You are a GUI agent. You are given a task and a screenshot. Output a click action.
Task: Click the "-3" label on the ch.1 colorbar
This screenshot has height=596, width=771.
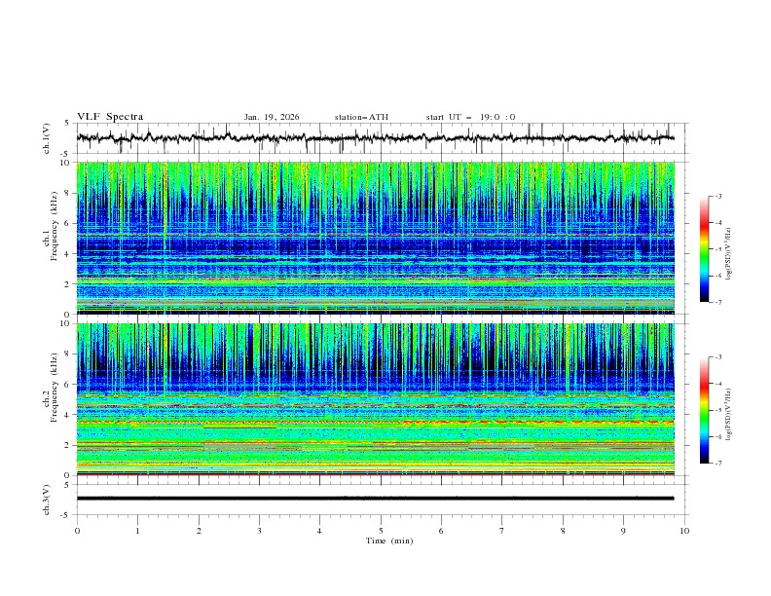[x=717, y=196]
